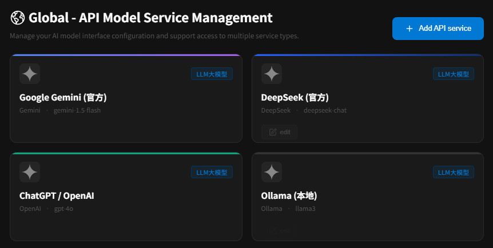Click the LLM大模型 badge on ChatGPT card
This screenshot has height=248, width=493.
[212, 172]
